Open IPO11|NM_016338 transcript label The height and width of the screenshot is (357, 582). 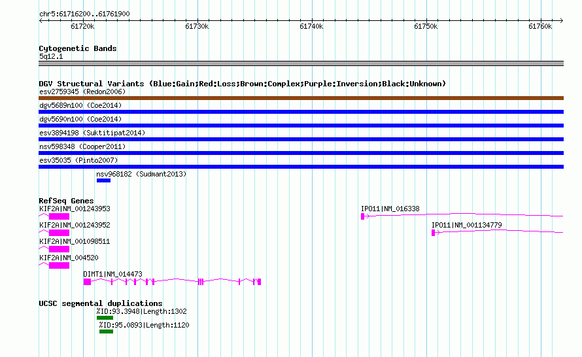pyautogui.click(x=390, y=209)
